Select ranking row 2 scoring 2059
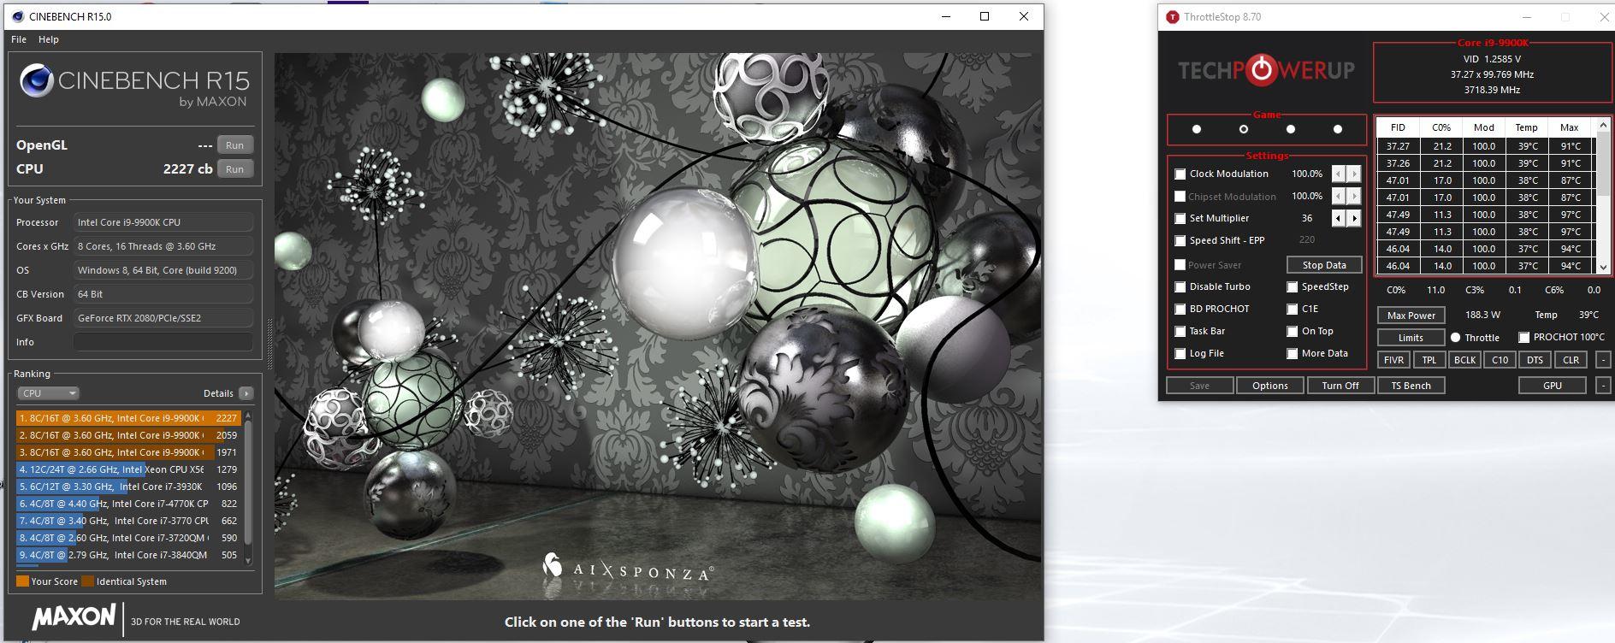This screenshot has height=643, width=1615. [x=128, y=435]
